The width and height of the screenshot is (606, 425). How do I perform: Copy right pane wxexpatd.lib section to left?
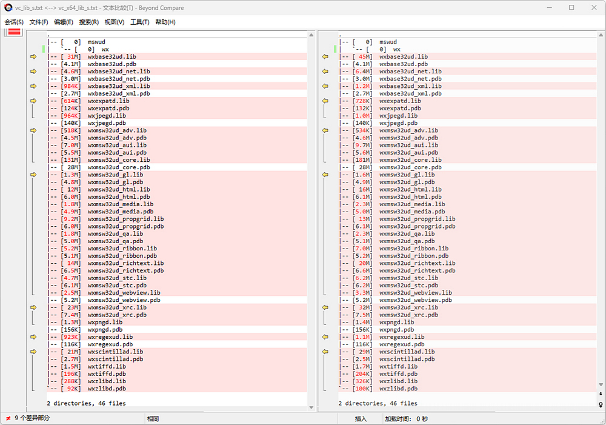[x=325, y=101]
